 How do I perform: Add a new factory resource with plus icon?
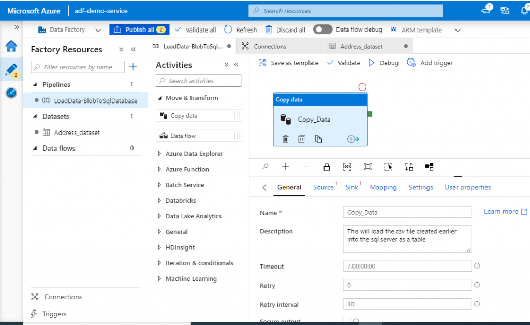tap(133, 67)
